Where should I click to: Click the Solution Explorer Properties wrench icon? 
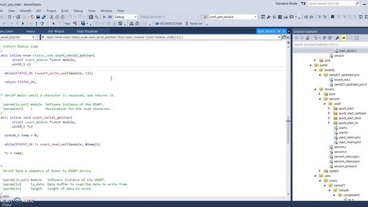pos(338,38)
